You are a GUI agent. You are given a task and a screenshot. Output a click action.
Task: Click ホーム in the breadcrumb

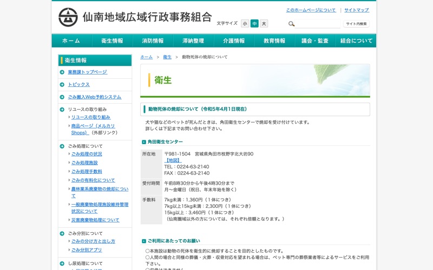[x=146, y=57]
